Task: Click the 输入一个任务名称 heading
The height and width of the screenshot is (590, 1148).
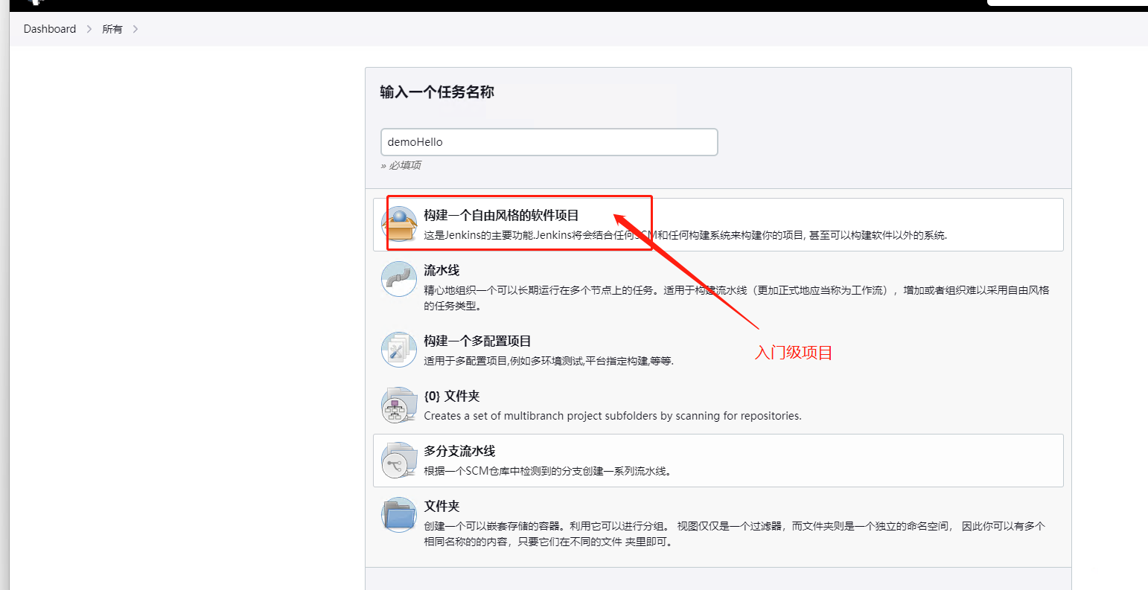Action: [x=437, y=92]
